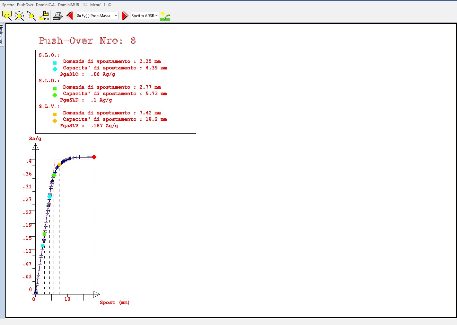Image resolution: width=457 pixels, height=325 pixels.
Task: Click the green diamond marker on curve
Action: (x=54, y=175)
